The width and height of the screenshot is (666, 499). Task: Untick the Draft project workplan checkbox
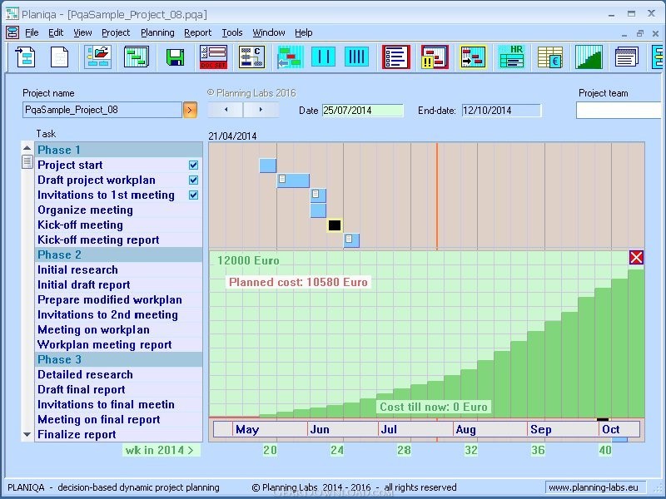pos(193,180)
